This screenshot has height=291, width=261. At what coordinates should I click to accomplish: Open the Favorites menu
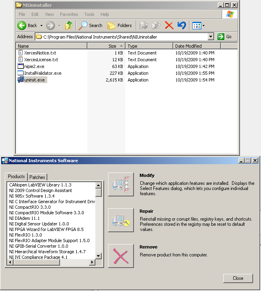click(x=69, y=14)
